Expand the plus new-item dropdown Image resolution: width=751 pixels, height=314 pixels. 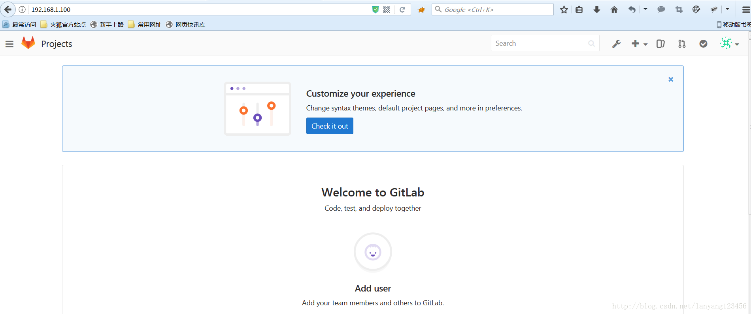(639, 44)
